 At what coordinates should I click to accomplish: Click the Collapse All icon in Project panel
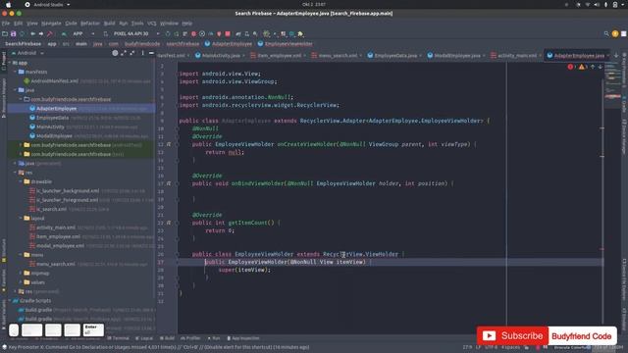point(132,53)
